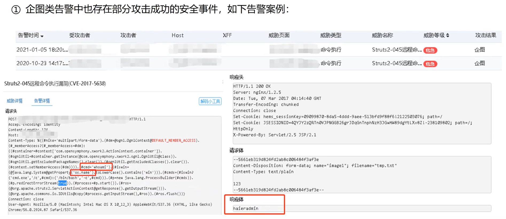
Task: Click the 威胁类型 column header
Action: point(331,35)
